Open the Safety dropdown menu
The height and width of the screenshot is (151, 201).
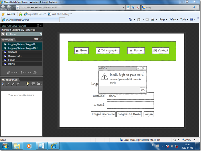click(174, 19)
